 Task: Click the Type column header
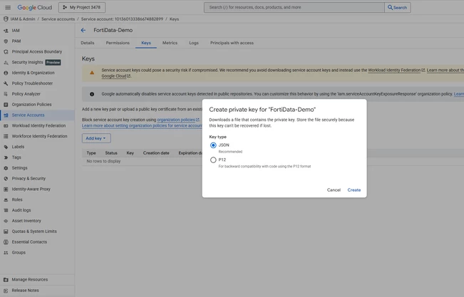pos(91,153)
